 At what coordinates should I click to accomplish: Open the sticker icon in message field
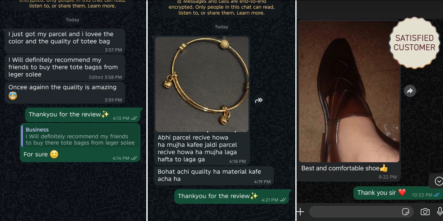pos(406,212)
